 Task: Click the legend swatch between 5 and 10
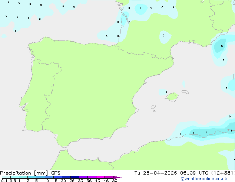click(x=41, y=177)
